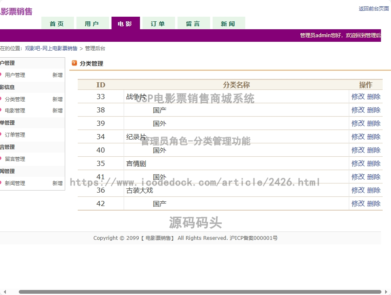Select 国产 in the ID 38 row
Image resolution: width=391 pixels, height=295 pixels.
click(160, 110)
